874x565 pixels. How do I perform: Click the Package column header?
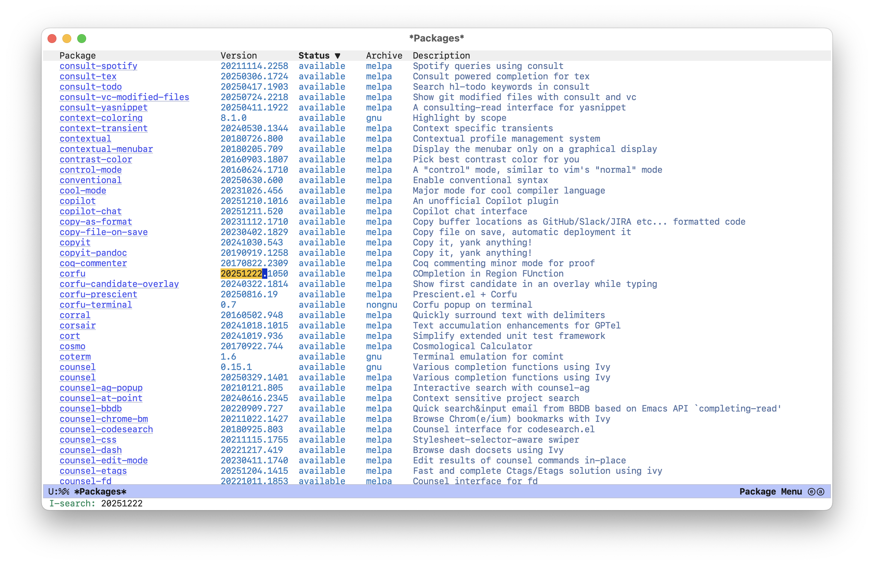pyautogui.click(x=78, y=56)
